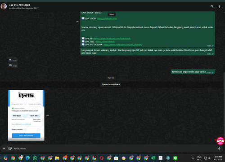Open the chat search magnifier icon
225x162 pixels.
pos(212,6)
